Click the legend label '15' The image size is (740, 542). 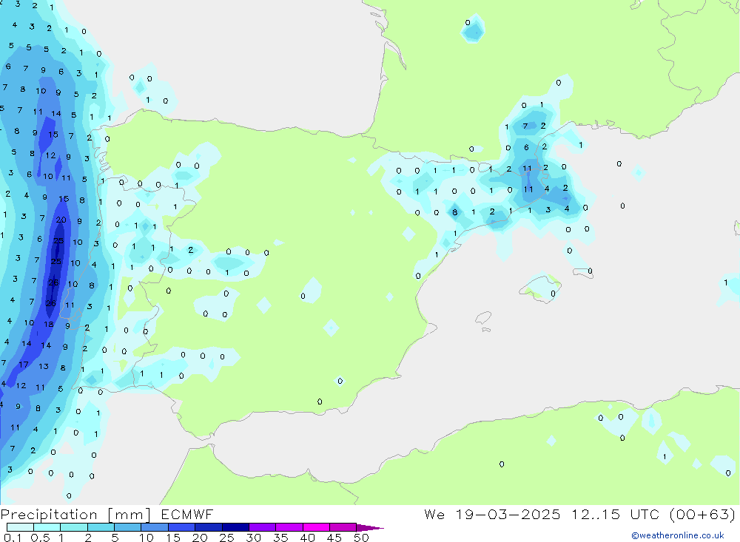(x=172, y=538)
